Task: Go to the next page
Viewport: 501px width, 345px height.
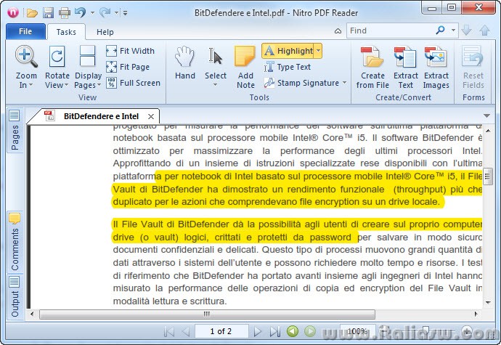Action: point(258,332)
